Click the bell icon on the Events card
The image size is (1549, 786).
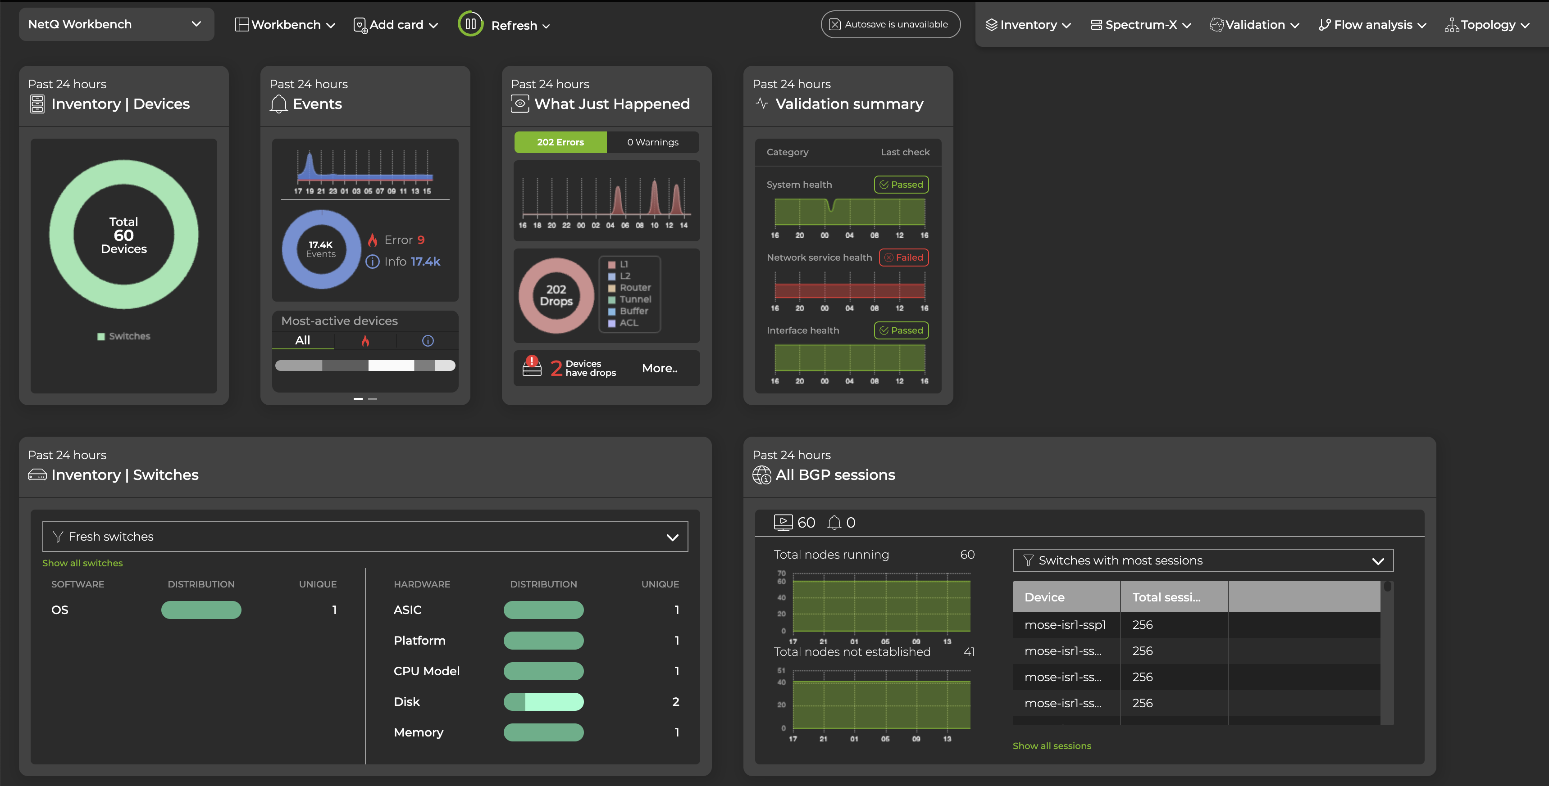click(278, 104)
